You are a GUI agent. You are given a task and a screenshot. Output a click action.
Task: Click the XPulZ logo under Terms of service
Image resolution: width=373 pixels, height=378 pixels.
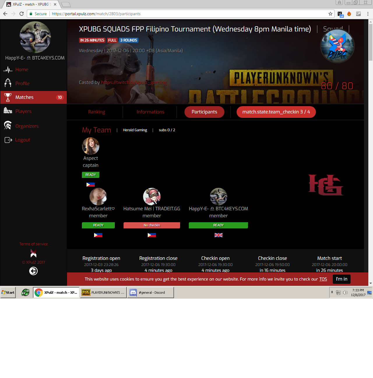pos(34,253)
